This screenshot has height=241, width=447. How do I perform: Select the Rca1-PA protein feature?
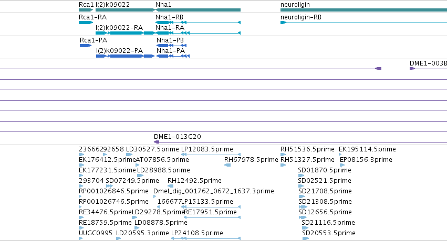(86, 46)
